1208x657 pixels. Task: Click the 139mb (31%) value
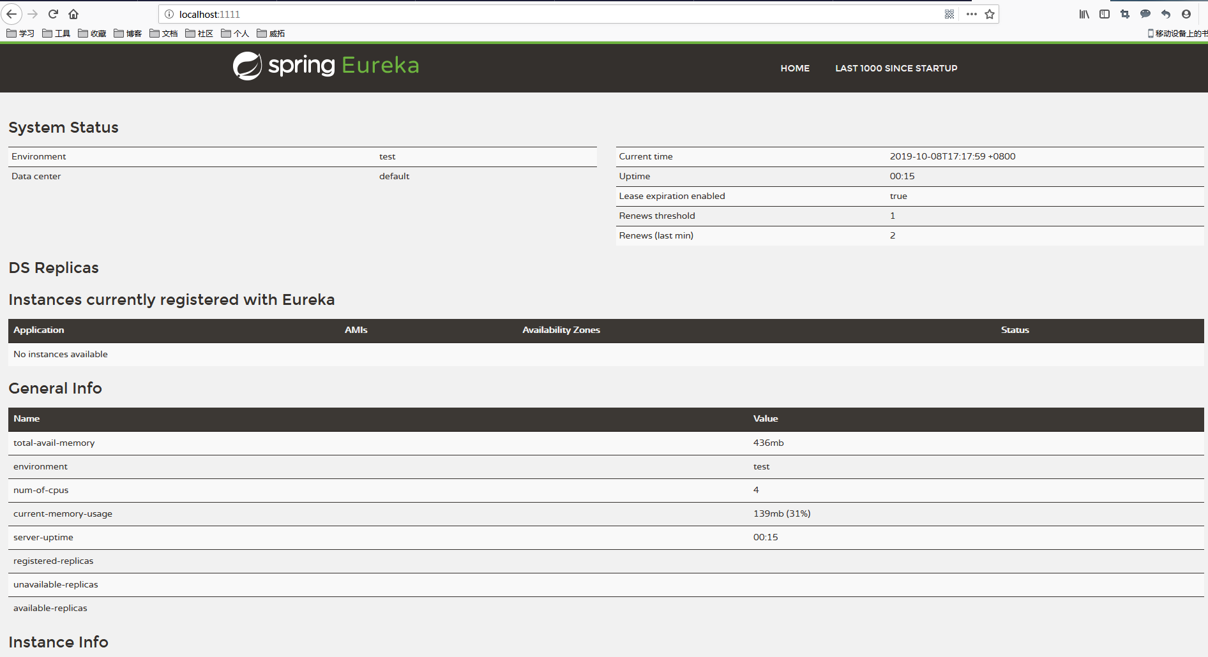coord(781,513)
